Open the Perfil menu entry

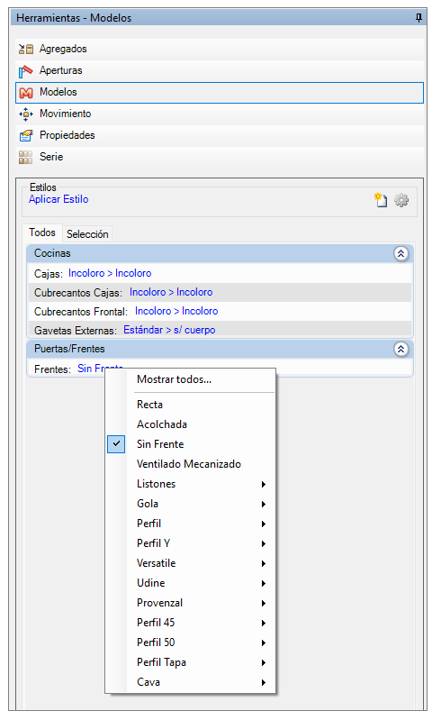149,524
